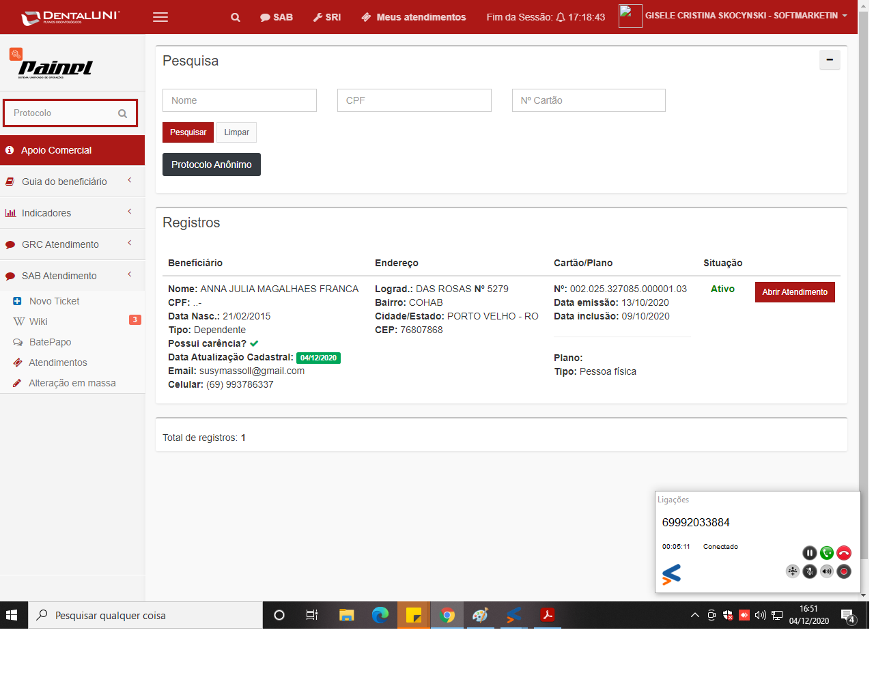Viewport: 874px width, 699px height.
Task: Click the CPF search input field
Action: click(x=414, y=100)
